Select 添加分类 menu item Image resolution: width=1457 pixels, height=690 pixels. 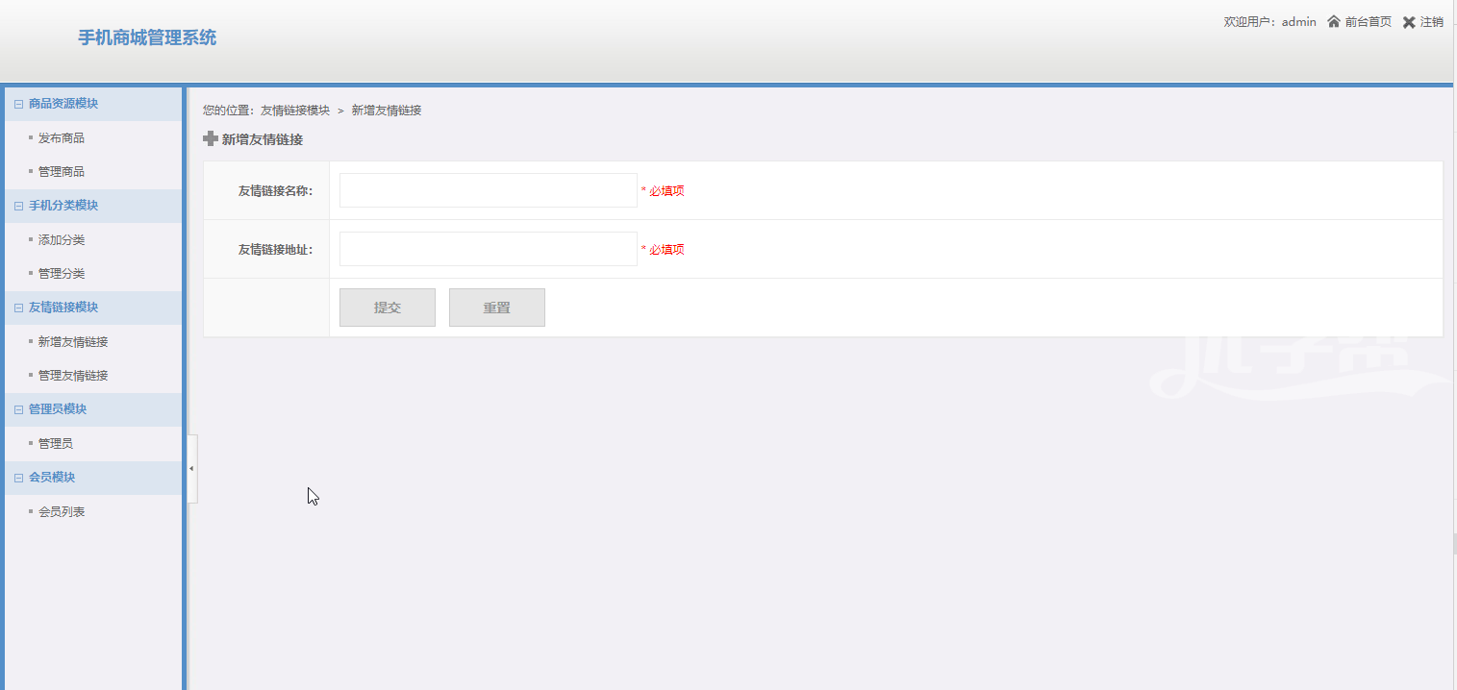(62, 240)
